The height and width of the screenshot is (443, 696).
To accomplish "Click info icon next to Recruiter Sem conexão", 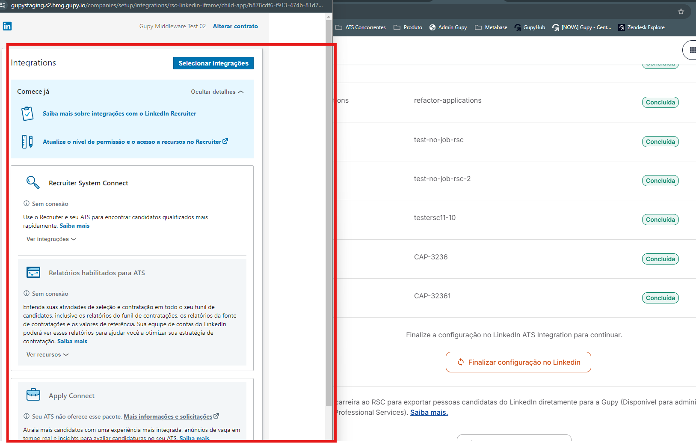I will (27, 203).
